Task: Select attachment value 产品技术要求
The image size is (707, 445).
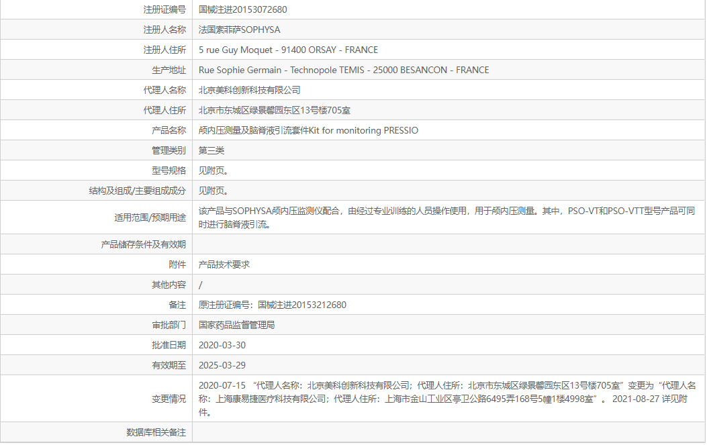Action: pyautogui.click(x=224, y=264)
